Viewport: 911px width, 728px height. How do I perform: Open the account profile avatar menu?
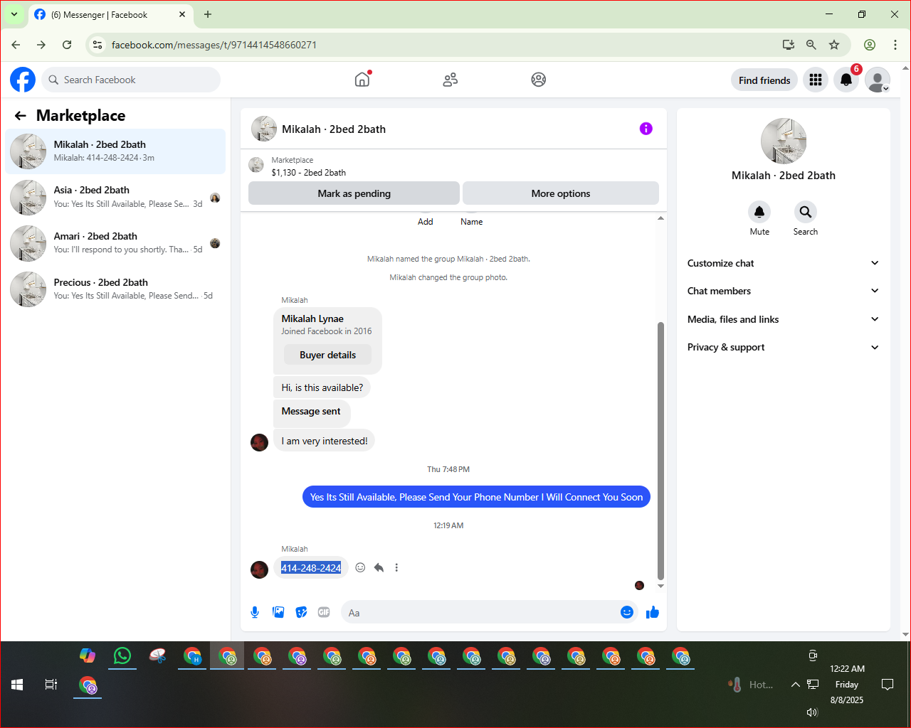pos(878,80)
